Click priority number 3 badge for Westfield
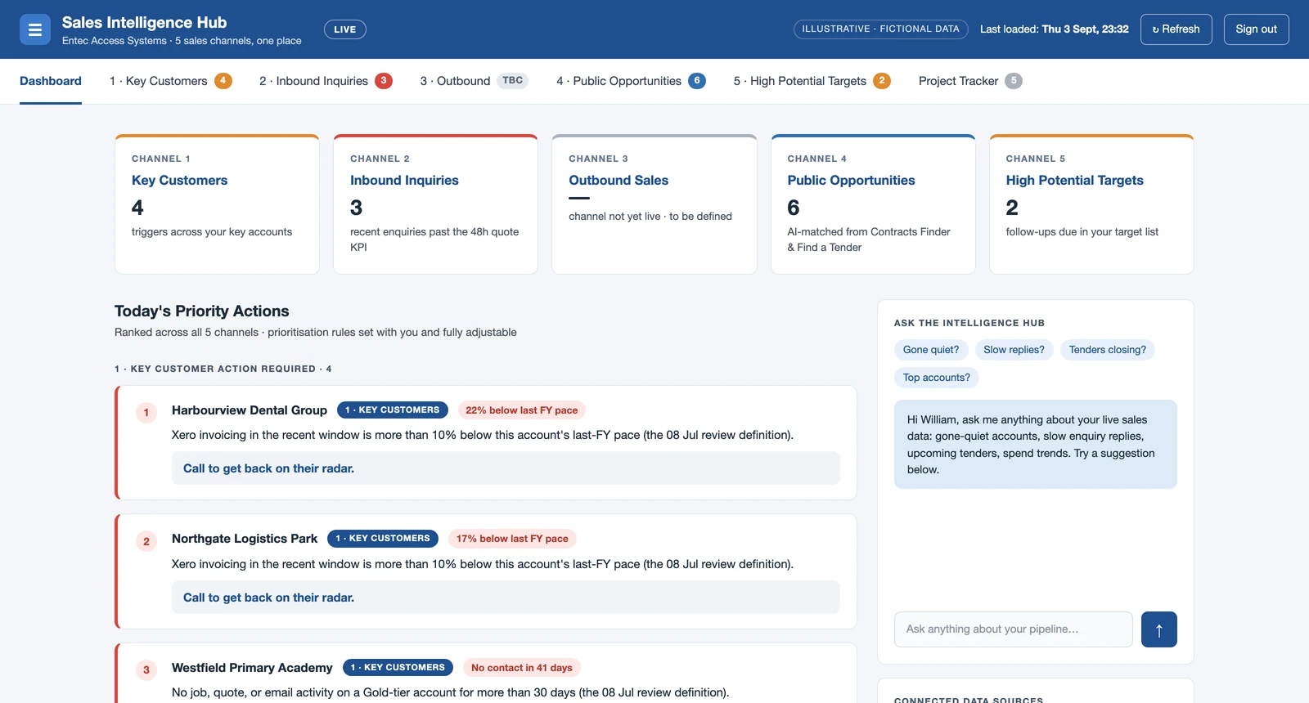1309x703 pixels. coord(146,669)
